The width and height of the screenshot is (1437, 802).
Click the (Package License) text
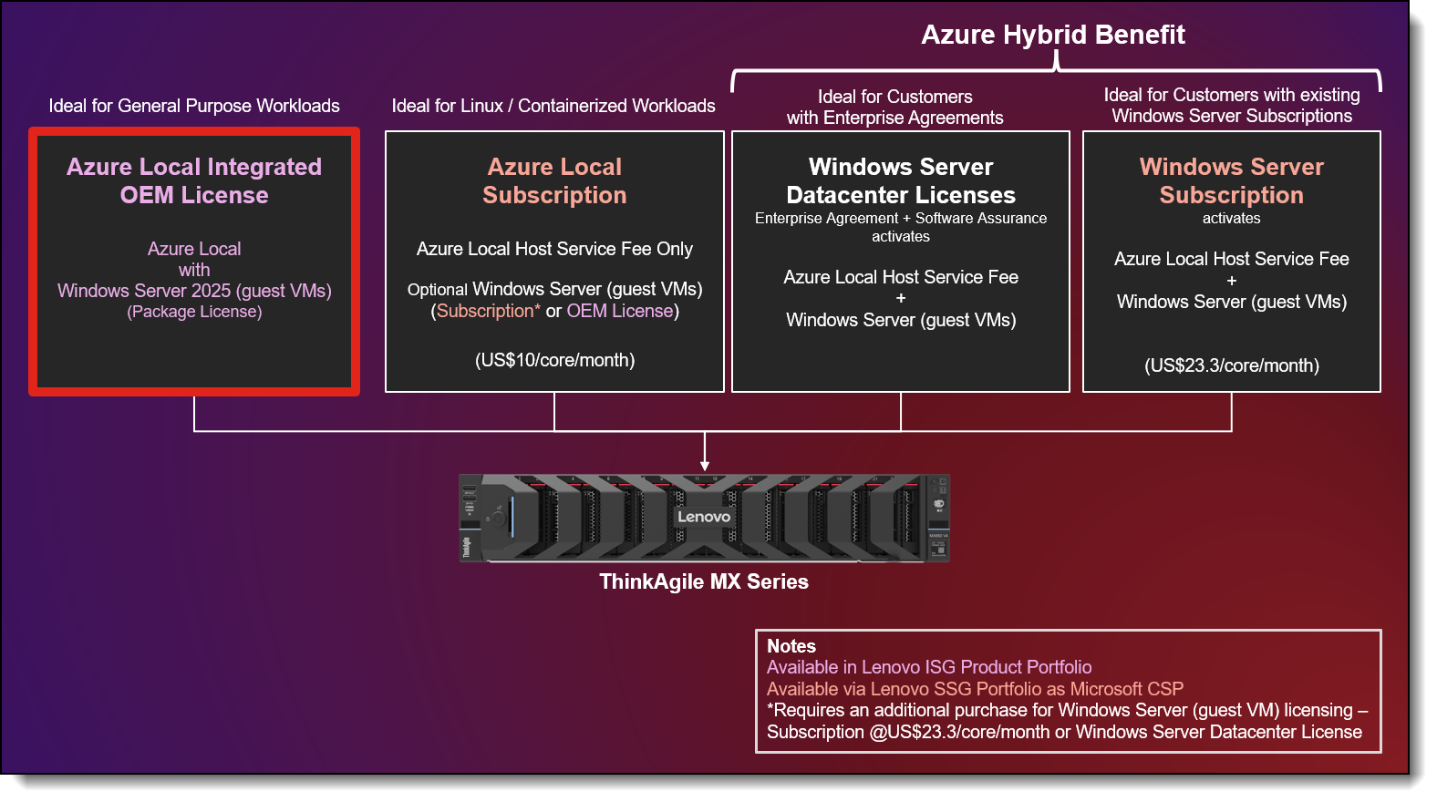click(x=194, y=312)
